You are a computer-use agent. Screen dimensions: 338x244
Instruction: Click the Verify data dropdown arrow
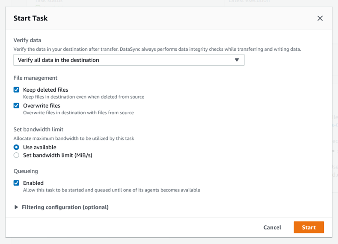click(x=237, y=60)
